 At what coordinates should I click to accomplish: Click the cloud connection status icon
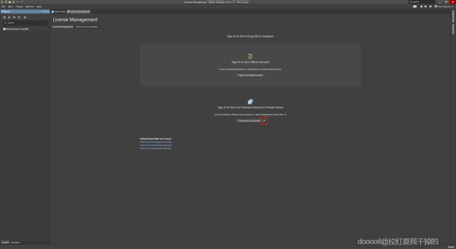tap(430, 6)
